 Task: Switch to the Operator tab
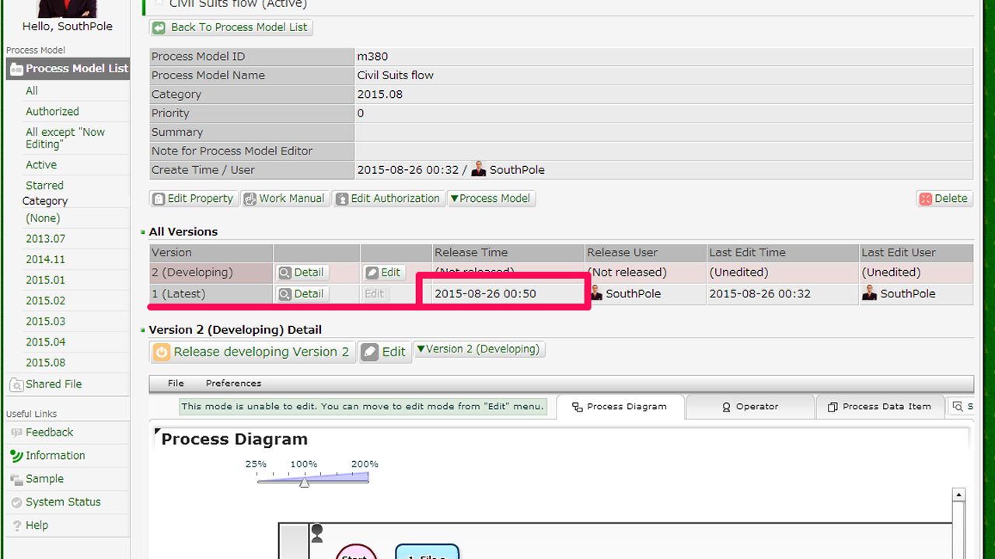point(750,407)
